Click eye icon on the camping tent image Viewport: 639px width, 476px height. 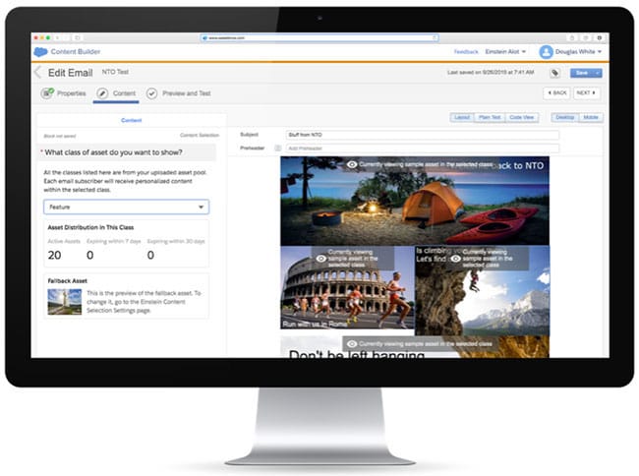pos(351,164)
